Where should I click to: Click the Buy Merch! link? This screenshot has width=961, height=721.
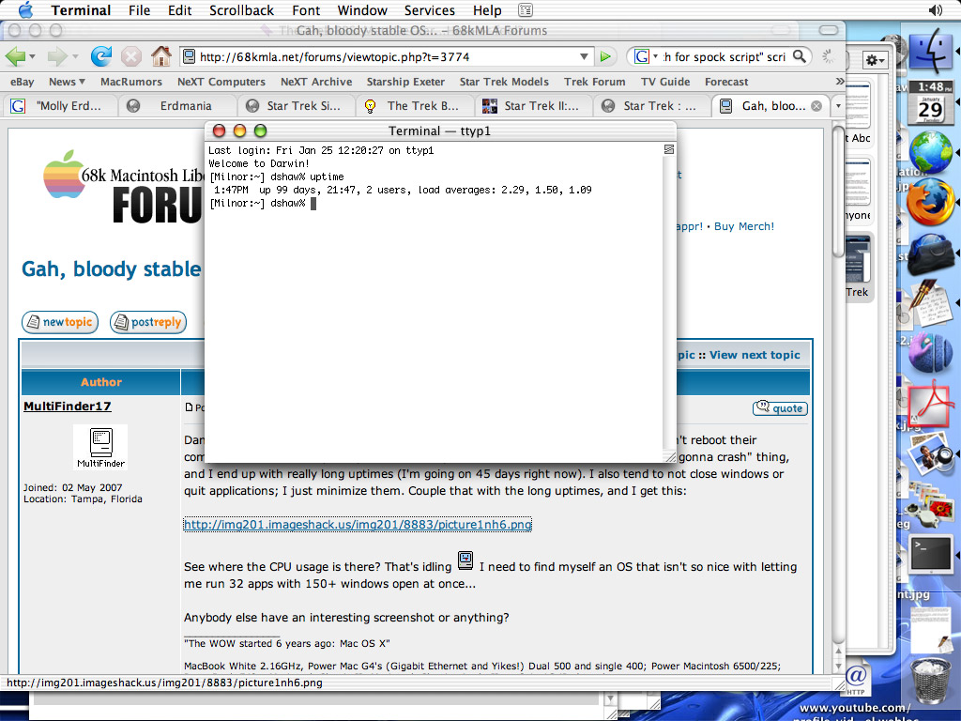point(744,226)
